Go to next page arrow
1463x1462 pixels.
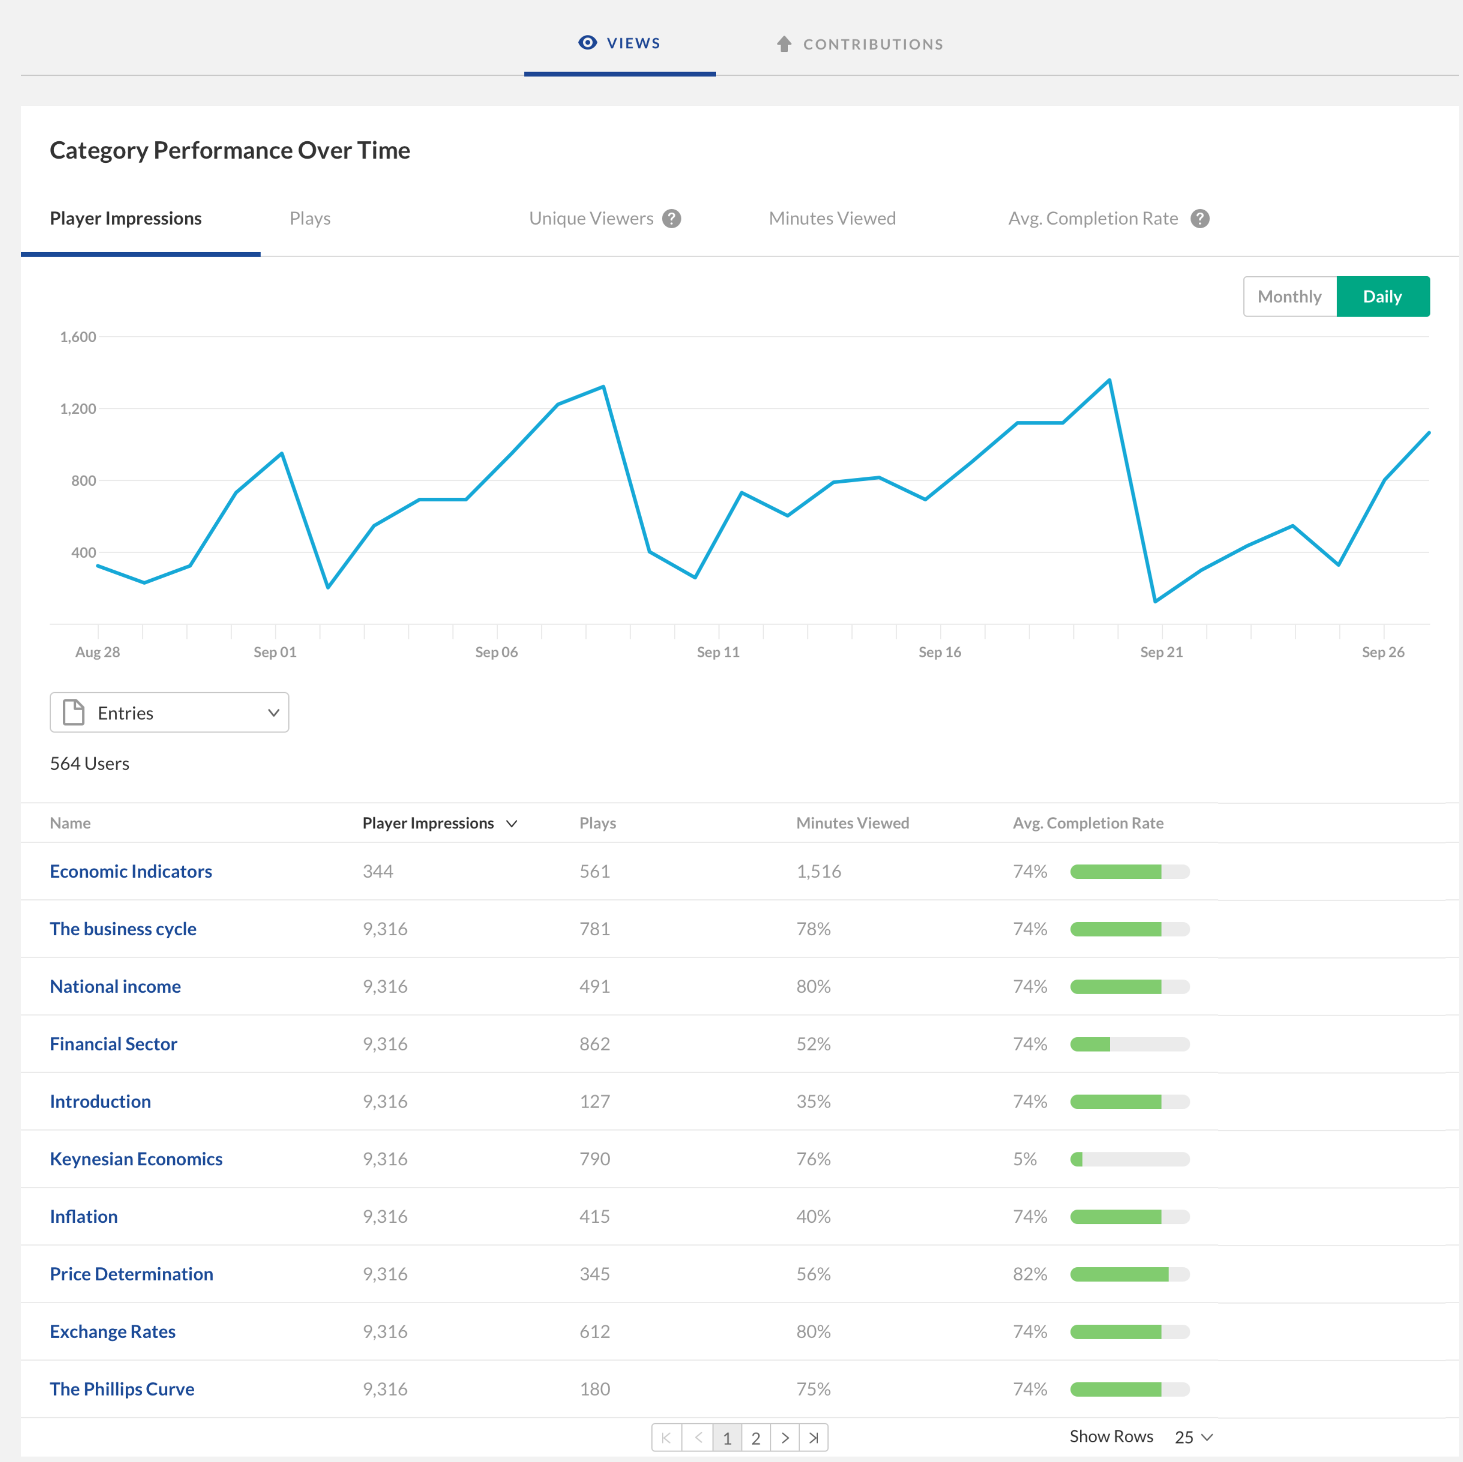point(784,1437)
